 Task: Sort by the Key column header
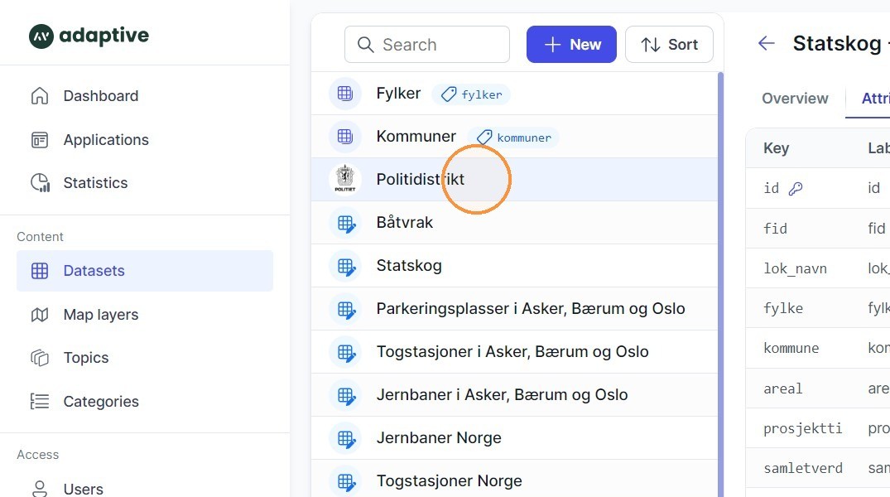tap(776, 148)
